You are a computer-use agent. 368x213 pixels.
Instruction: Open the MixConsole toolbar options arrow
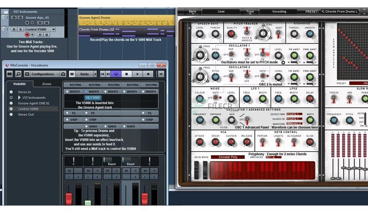click(x=161, y=74)
